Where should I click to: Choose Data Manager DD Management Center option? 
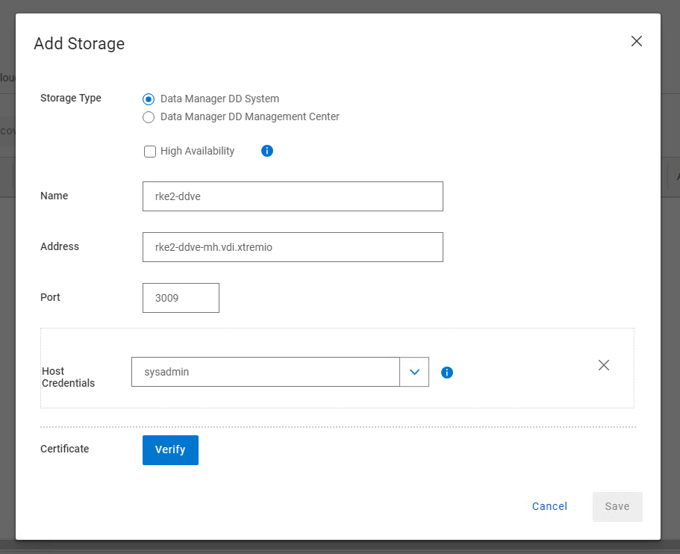click(149, 117)
